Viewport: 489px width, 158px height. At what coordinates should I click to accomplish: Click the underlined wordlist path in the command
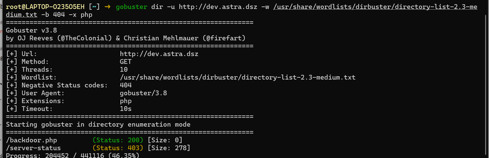[375, 7]
